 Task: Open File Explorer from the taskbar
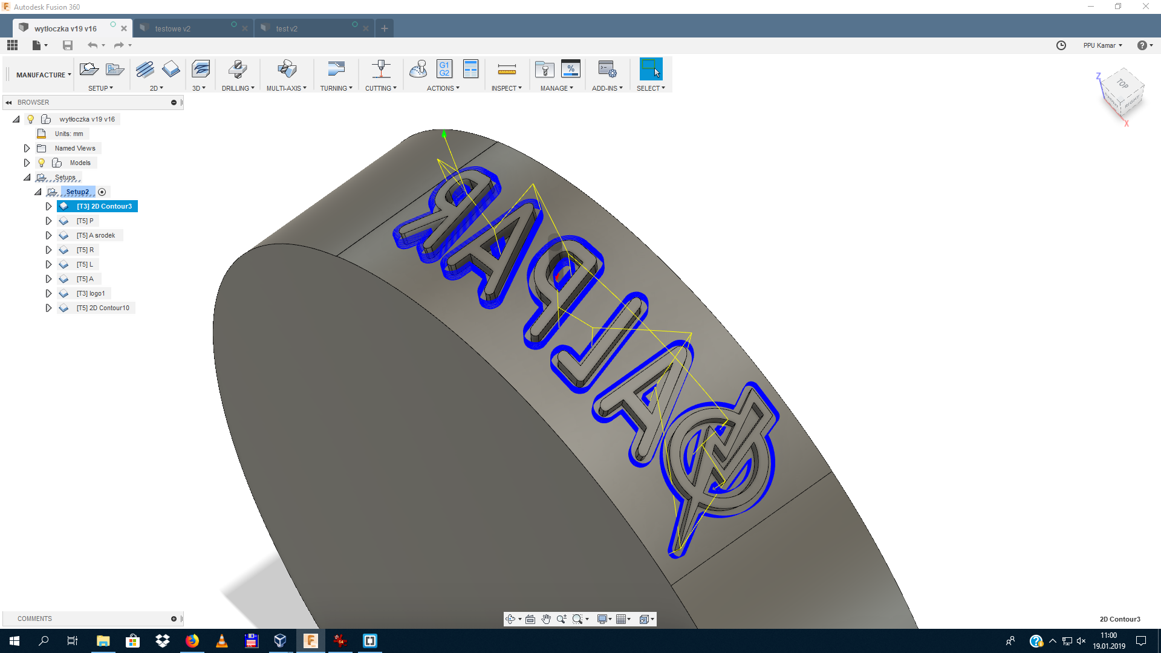[x=103, y=641]
